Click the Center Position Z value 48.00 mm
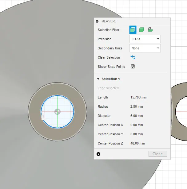This screenshot has height=189, width=187. click(x=137, y=143)
